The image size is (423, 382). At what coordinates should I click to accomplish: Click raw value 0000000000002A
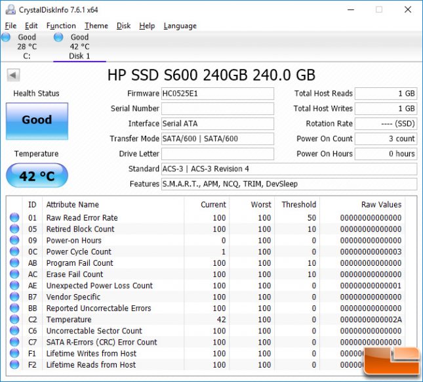(371, 320)
